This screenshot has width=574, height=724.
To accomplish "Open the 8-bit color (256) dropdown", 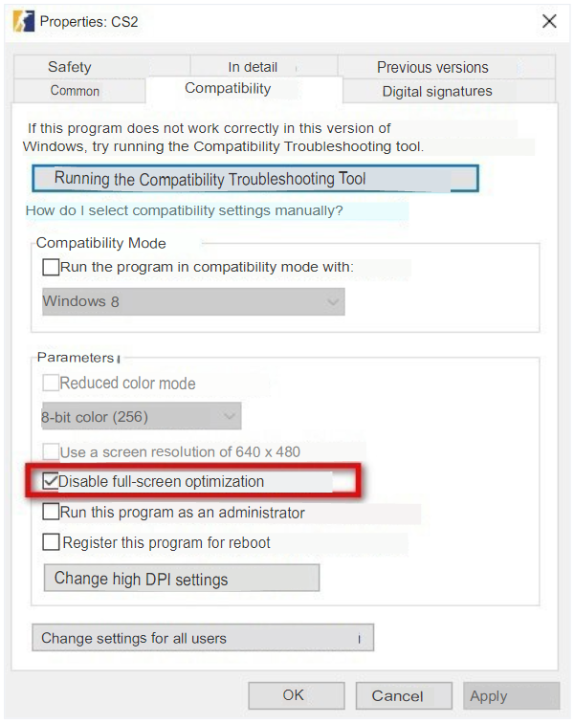I will tap(141, 417).
